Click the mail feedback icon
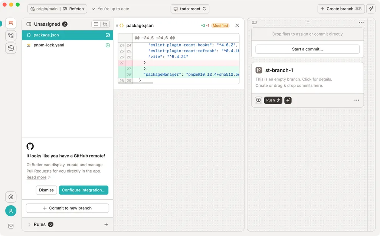Image resolution: width=380 pixels, height=236 pixels. pos(11,226)
